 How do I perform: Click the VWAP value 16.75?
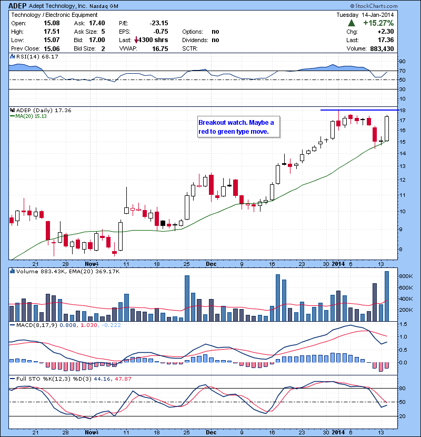tap(160, 49)
